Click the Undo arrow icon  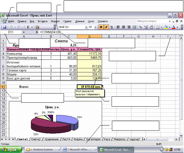coord(11,27)
